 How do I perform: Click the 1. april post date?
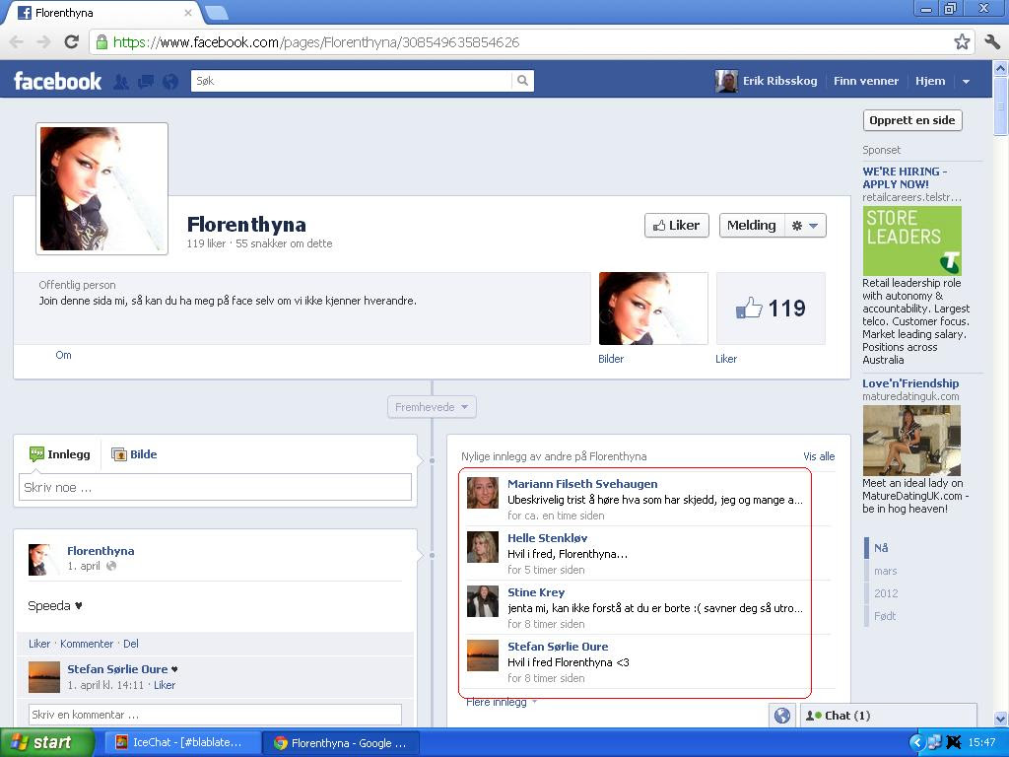[x=84, y=566]
